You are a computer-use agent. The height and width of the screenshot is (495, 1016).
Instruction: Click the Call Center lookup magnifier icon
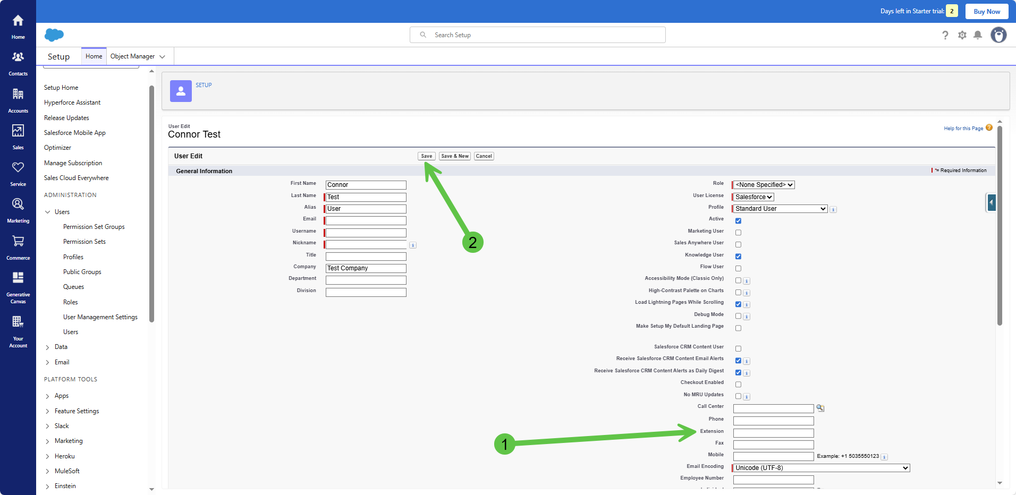point(820,408)
